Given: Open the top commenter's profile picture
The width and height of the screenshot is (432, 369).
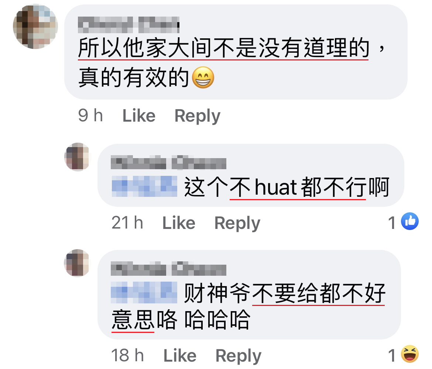Looking at the screenshot, I should pos(35,27).
